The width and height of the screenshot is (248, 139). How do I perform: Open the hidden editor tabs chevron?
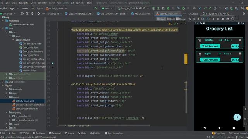click(x=184, y=14)
